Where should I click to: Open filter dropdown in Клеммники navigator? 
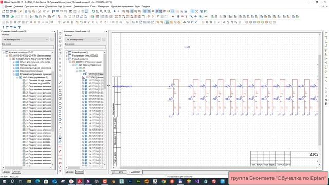99,39
